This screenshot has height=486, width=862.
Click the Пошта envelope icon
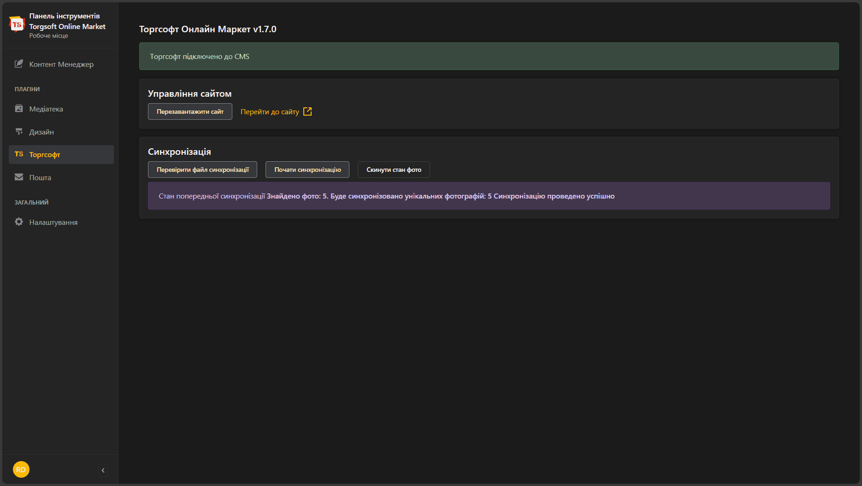pos(19,177)
